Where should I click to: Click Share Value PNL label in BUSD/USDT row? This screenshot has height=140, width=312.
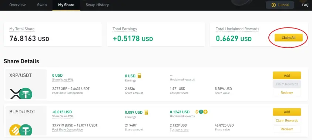click(63, 116)
